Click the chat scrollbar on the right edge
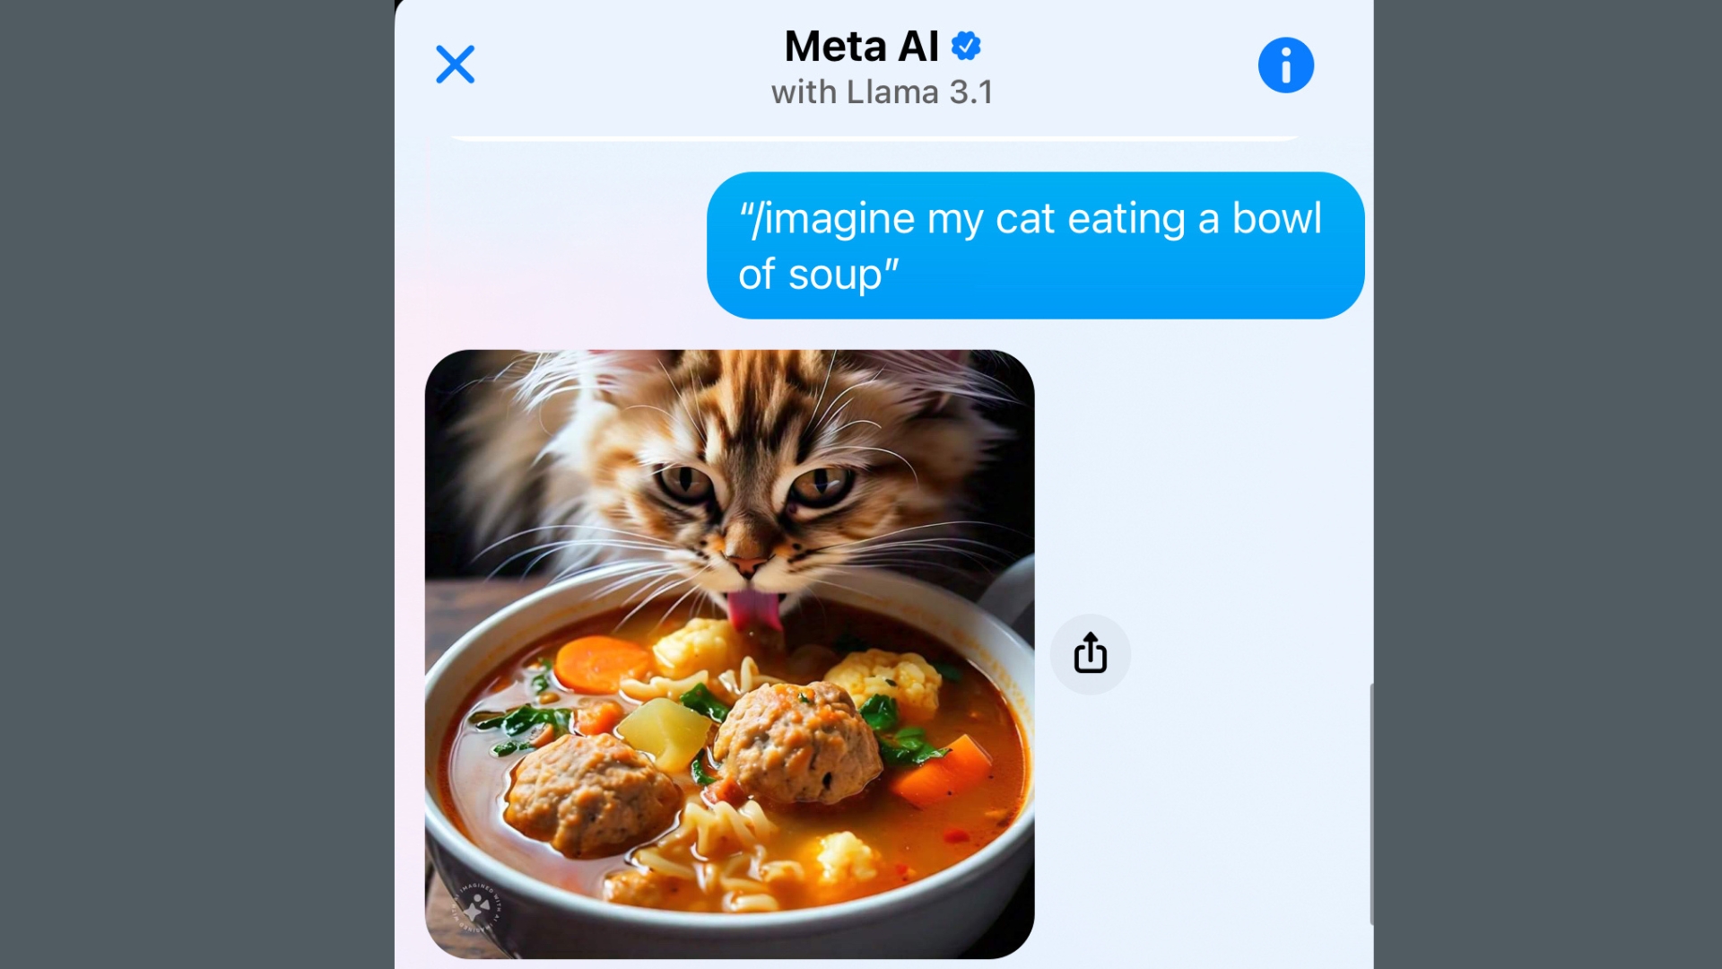Image resolution: width=1722 pixels, height=969 pixels. tap(1370, 804)
